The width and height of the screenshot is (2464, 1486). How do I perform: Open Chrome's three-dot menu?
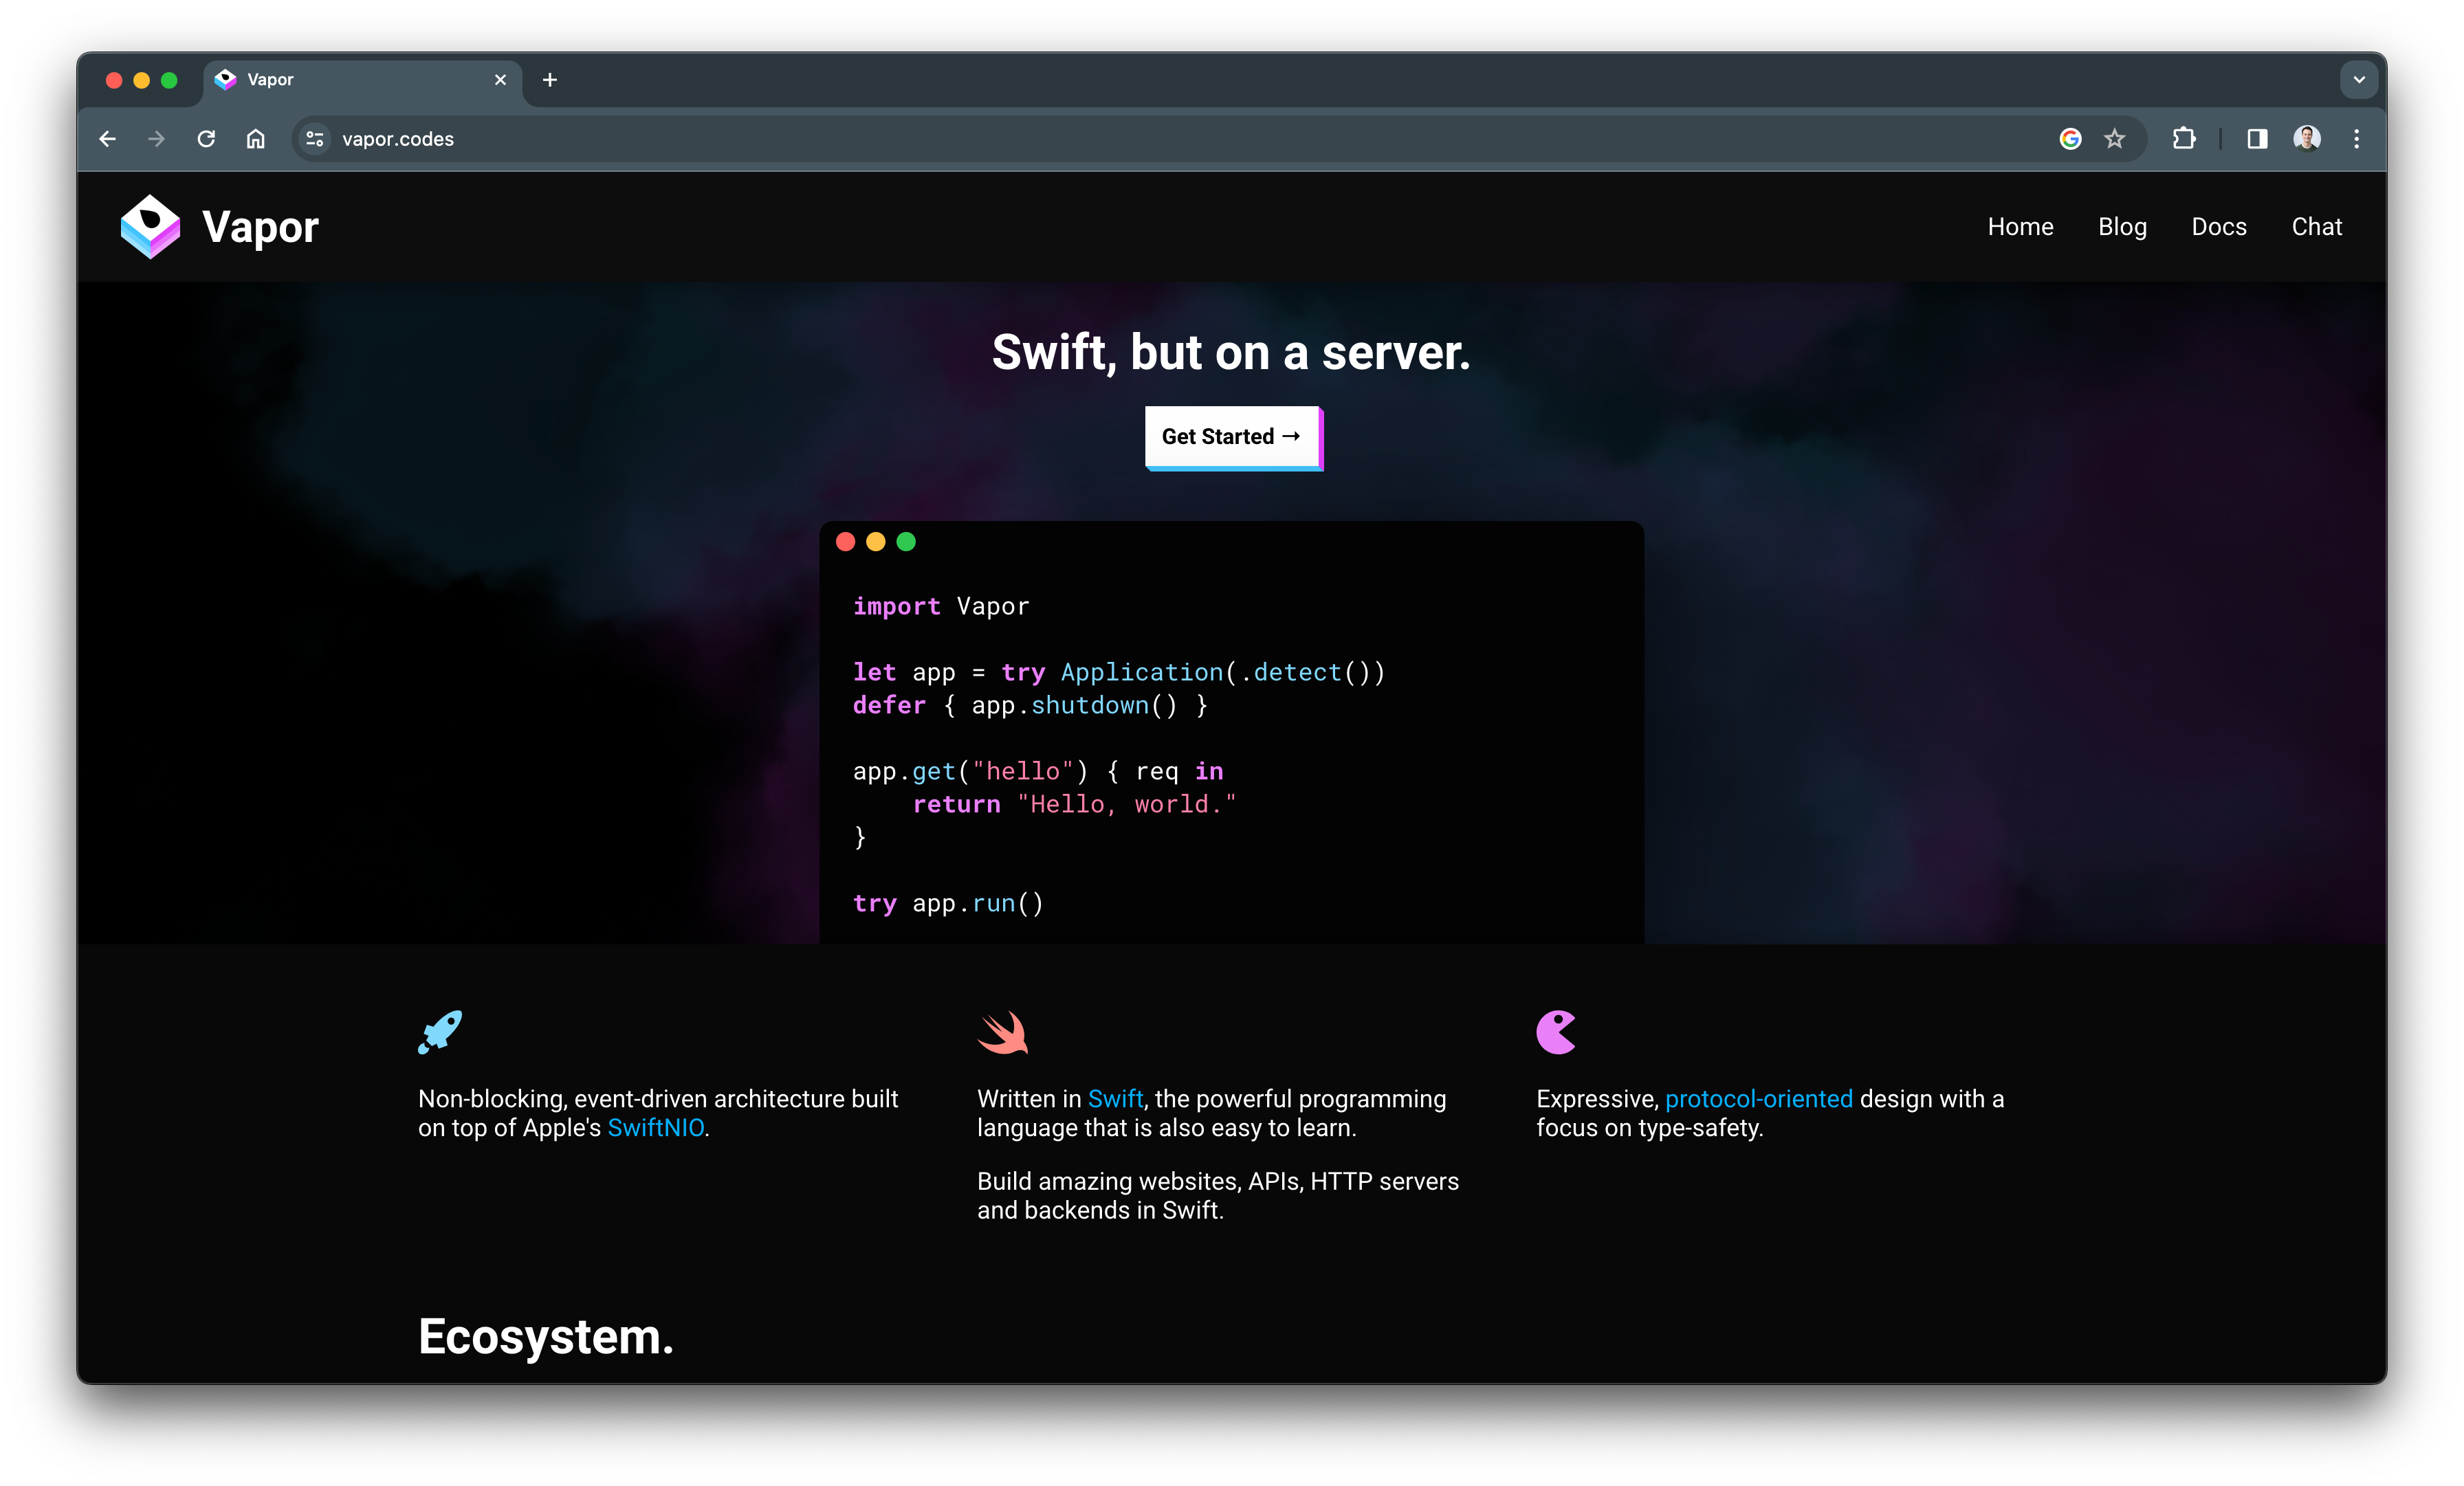tap(2357, 139)
